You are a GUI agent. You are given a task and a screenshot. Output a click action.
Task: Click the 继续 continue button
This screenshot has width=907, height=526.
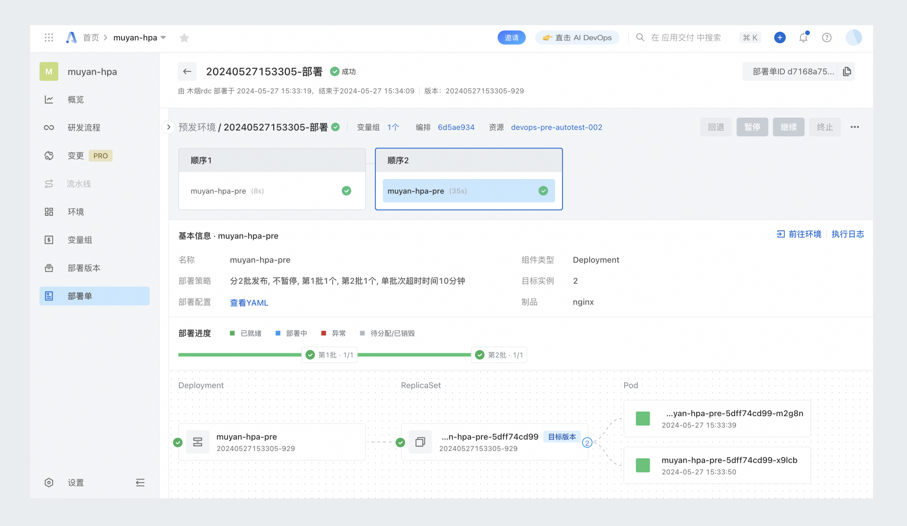tap(789, 127)
